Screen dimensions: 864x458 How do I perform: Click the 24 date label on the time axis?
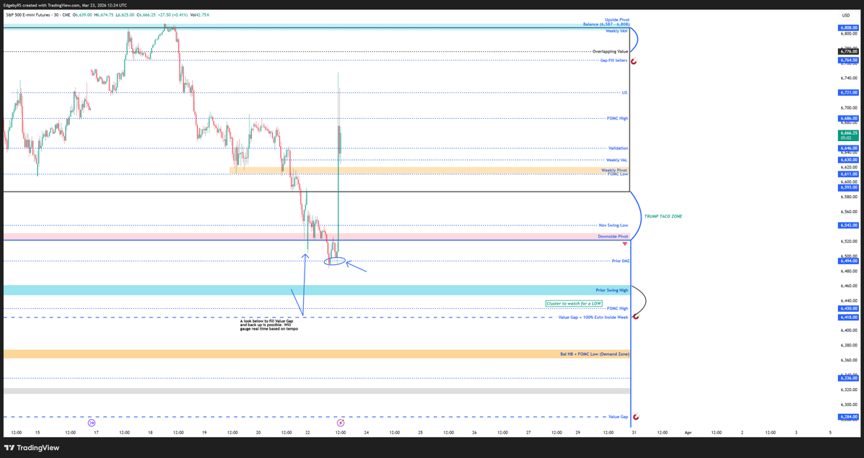click(367, 433)
